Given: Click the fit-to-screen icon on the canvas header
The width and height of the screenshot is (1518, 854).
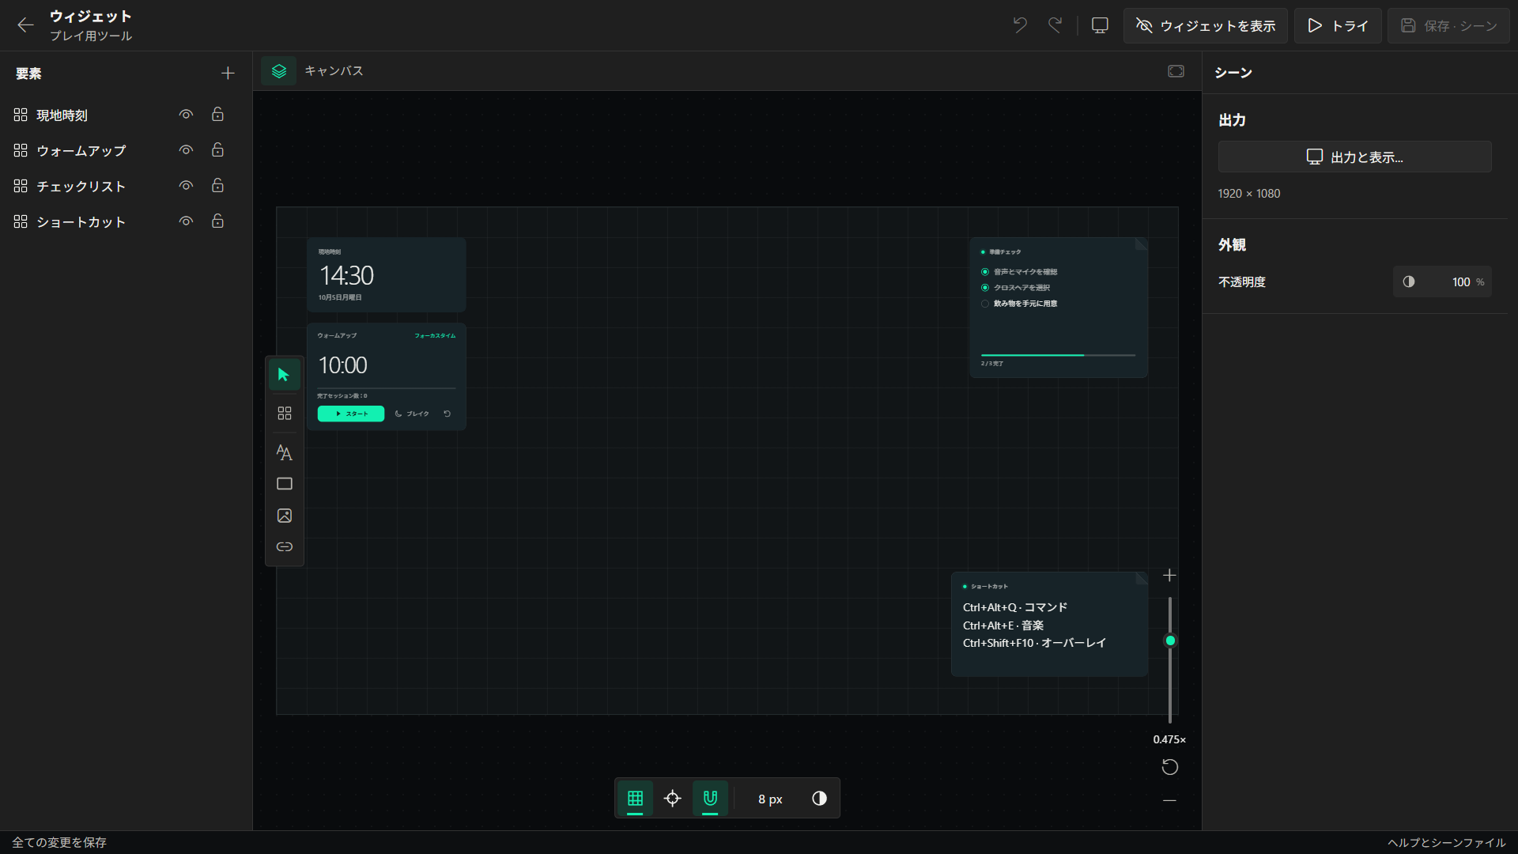Looking at the screenshot, I should click(x=1176, y=71).
